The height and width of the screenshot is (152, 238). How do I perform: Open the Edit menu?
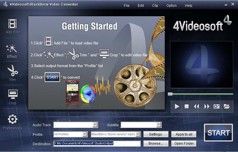(x=141, y=6)
